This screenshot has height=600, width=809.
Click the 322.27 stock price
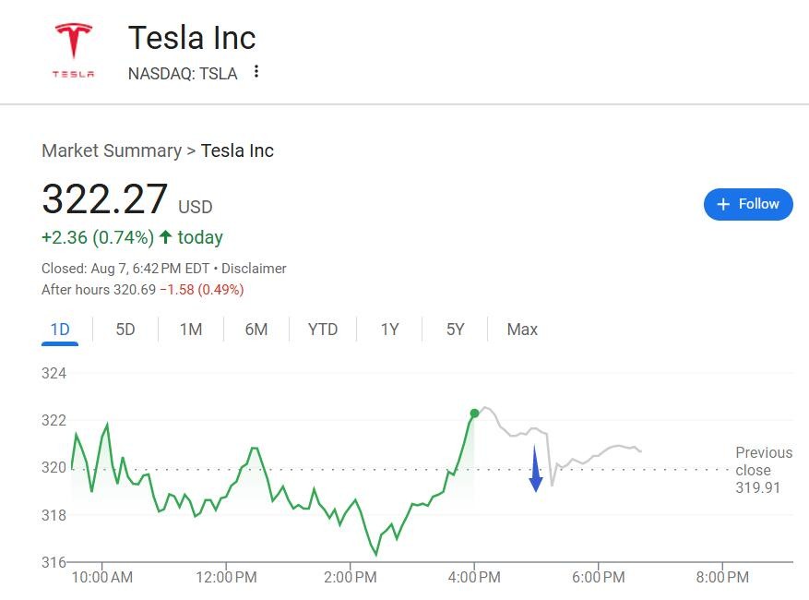pos(105,200)
